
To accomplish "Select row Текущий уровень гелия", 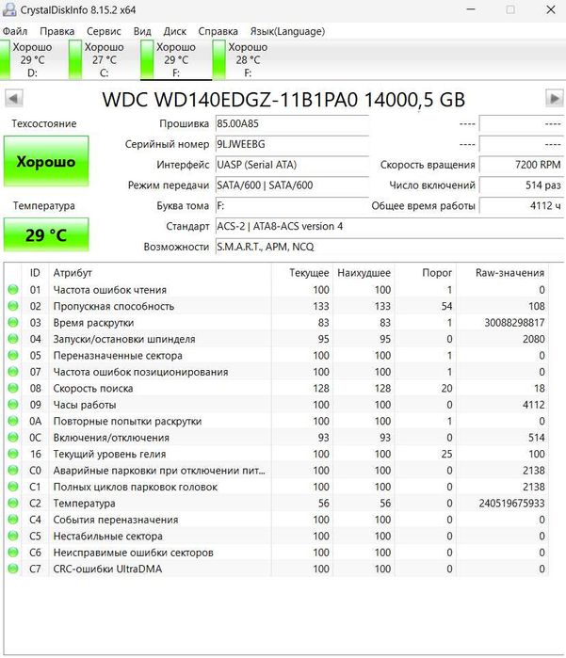I will coord(277,454).
